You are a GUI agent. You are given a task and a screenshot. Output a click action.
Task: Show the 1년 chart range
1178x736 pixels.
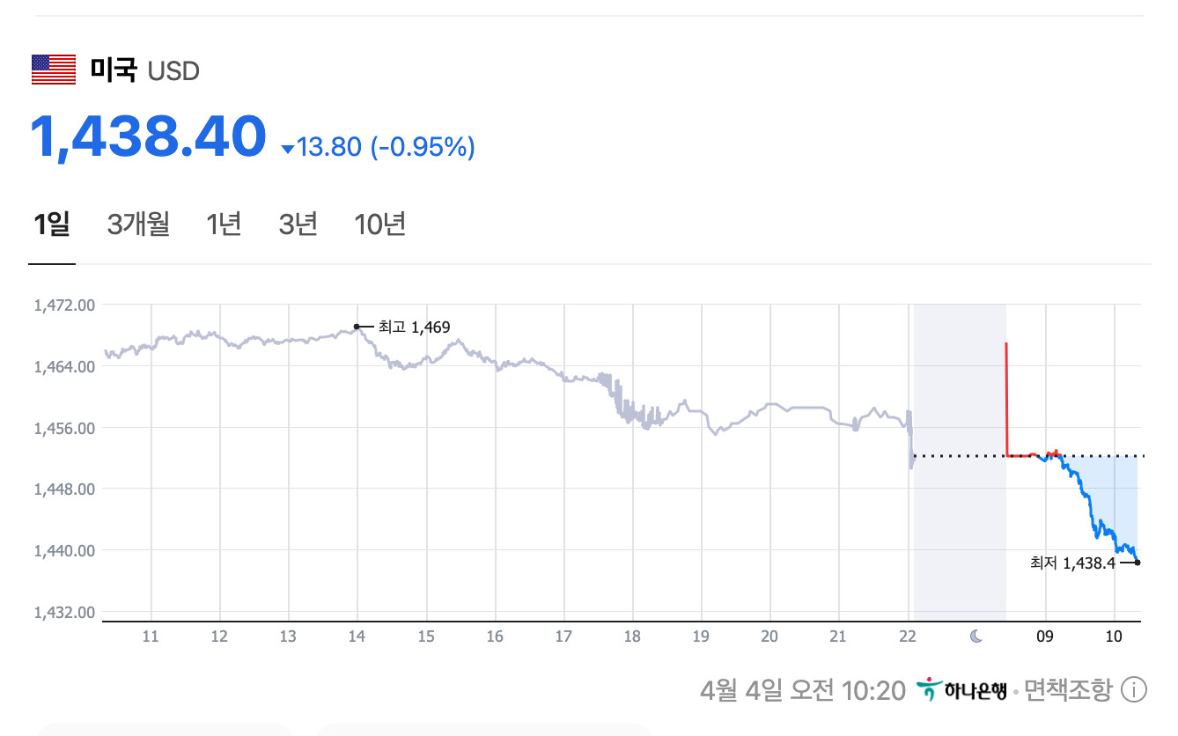[224, 224]
